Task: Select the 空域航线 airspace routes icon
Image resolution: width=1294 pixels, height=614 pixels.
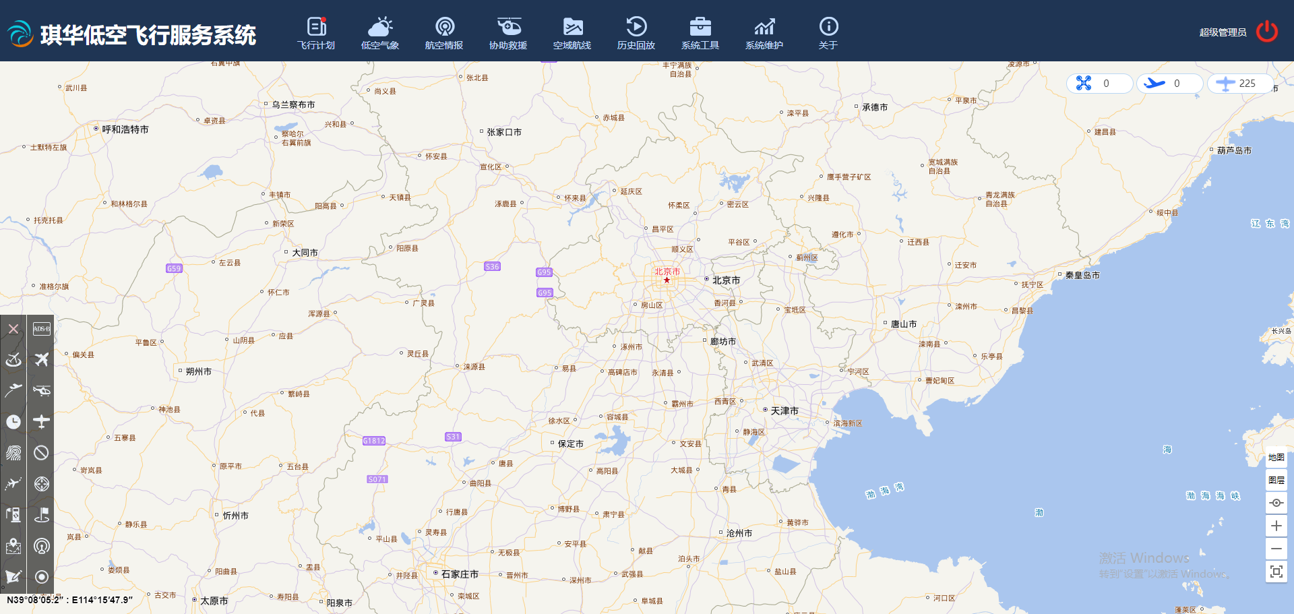Action: pos(572,33)
